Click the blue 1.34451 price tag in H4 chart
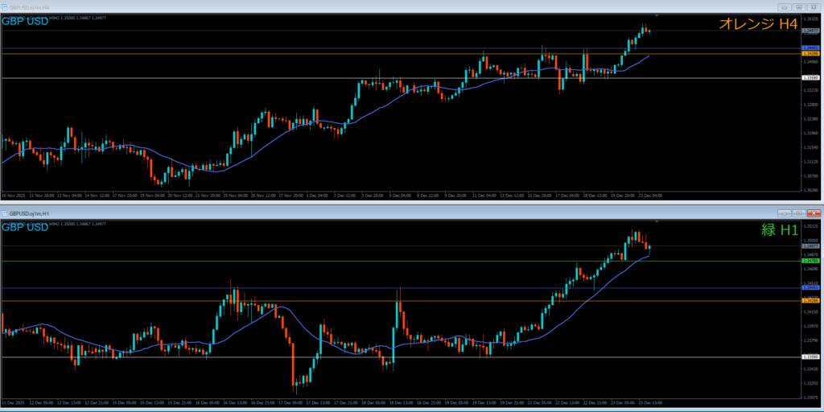824x412 pixels. (x=811, y=47)
